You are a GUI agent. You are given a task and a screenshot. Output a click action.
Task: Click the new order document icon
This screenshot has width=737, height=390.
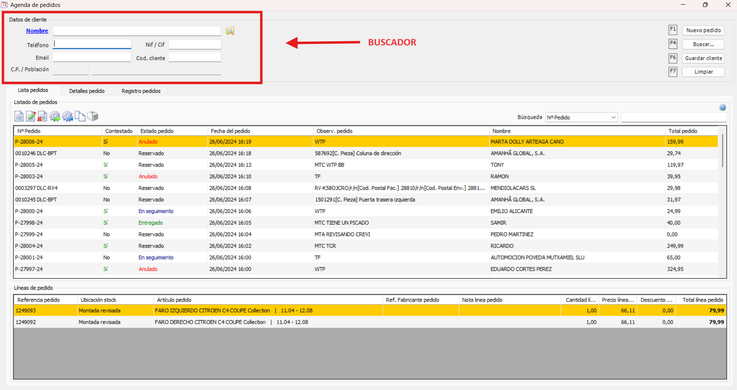(x=19, y=116)
